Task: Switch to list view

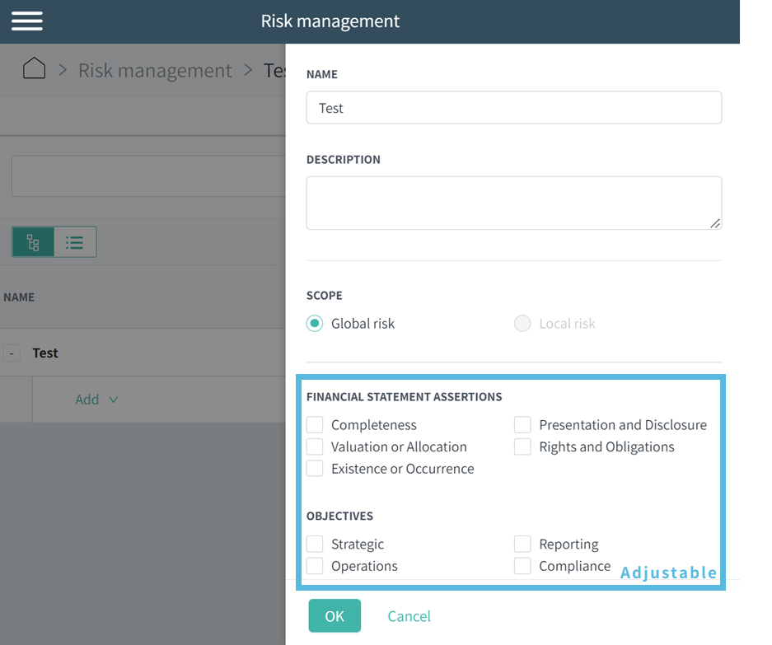Action: pyautogui.click(x=75, y=241)
